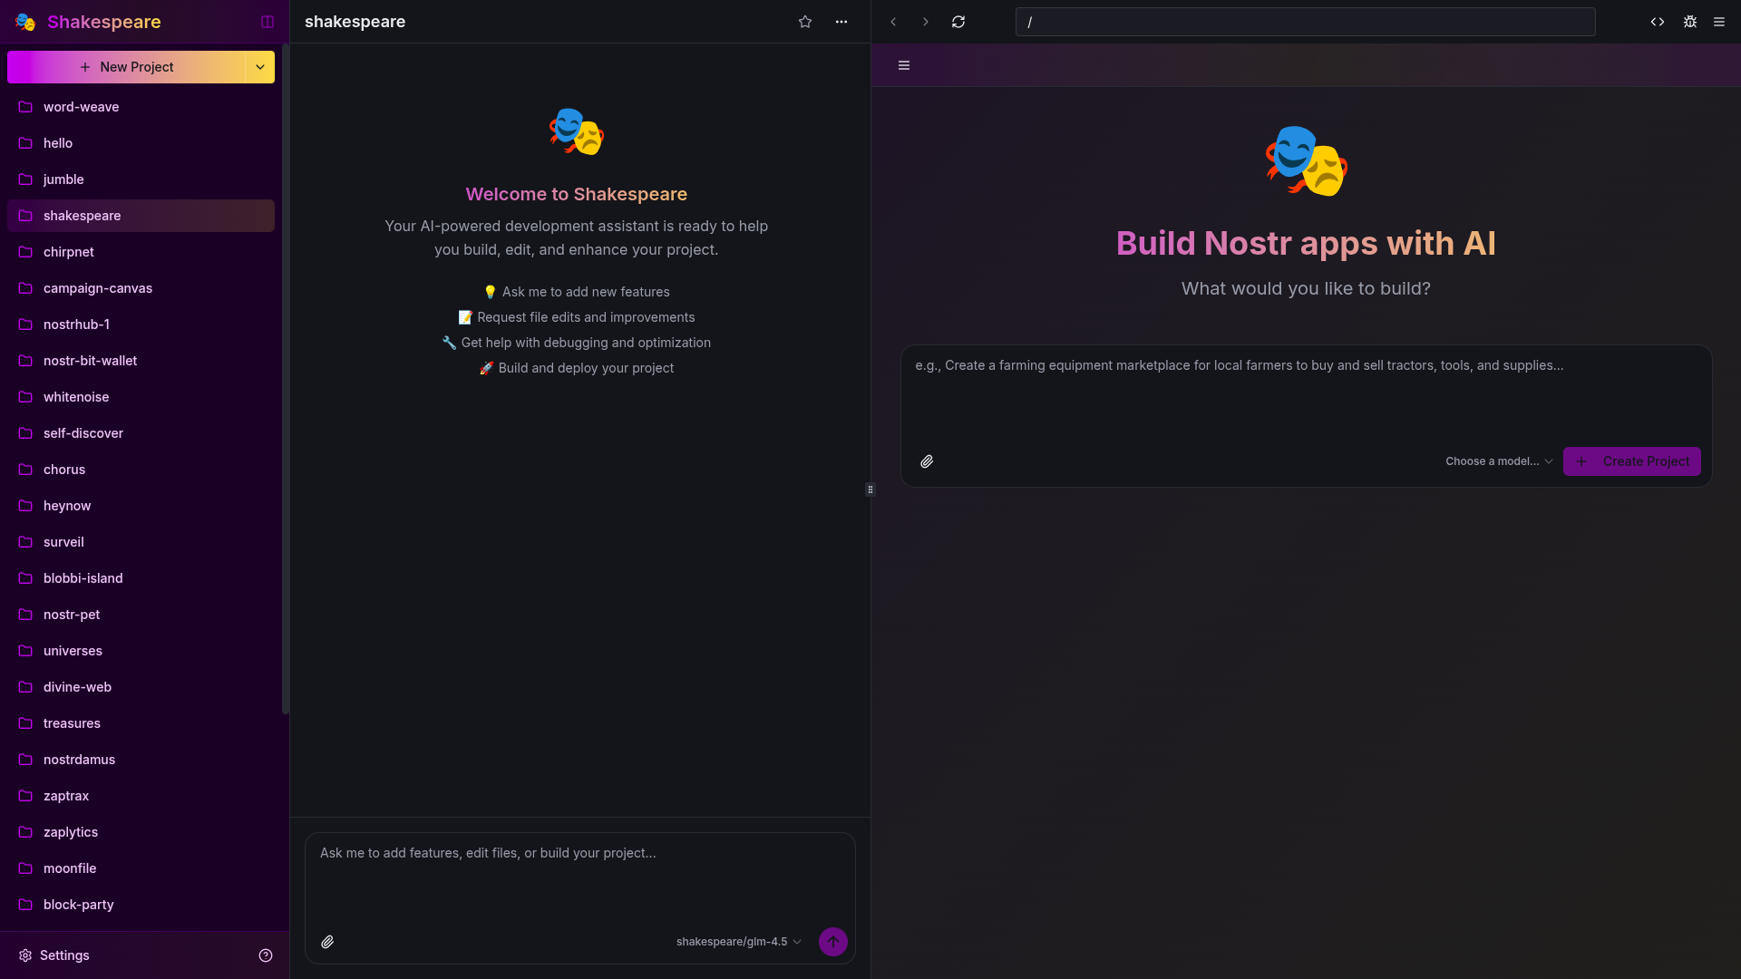
Task: Open the zaptrax project
Action: pos(141,796)
